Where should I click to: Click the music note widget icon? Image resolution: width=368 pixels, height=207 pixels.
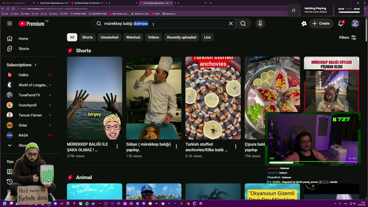(293, 10)
